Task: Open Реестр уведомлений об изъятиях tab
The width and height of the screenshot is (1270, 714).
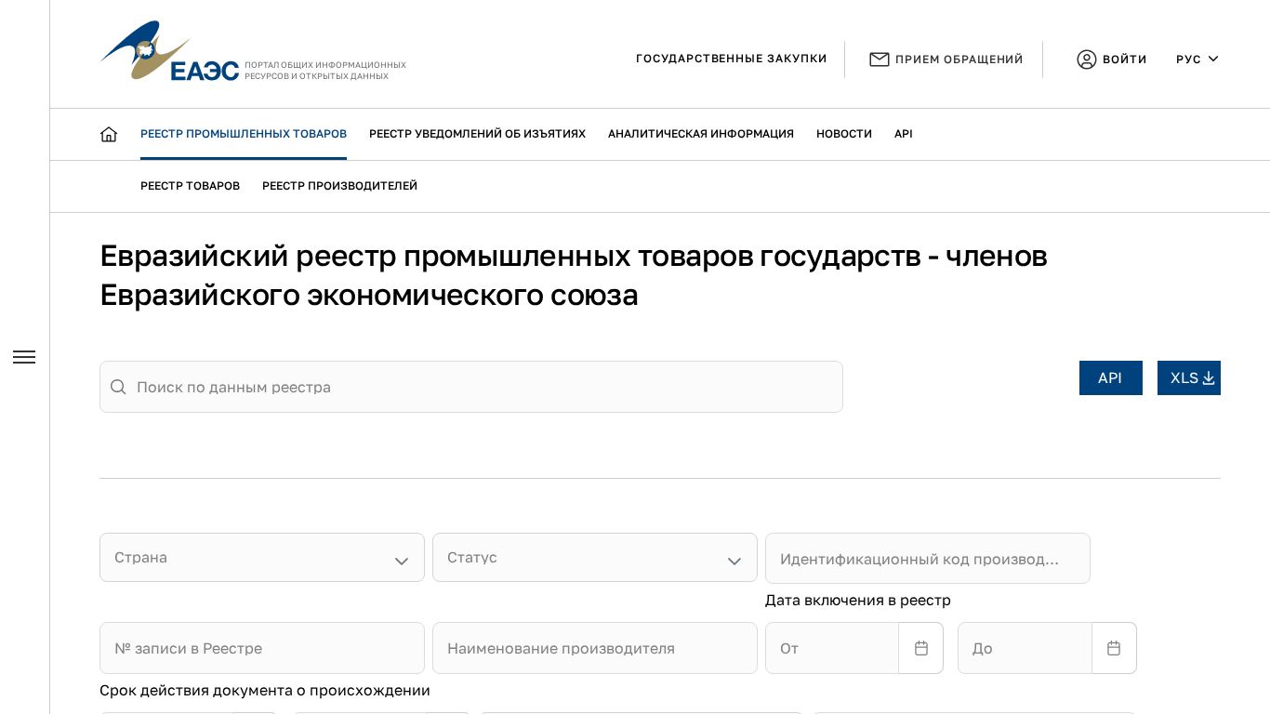Action: pos(477,134)
